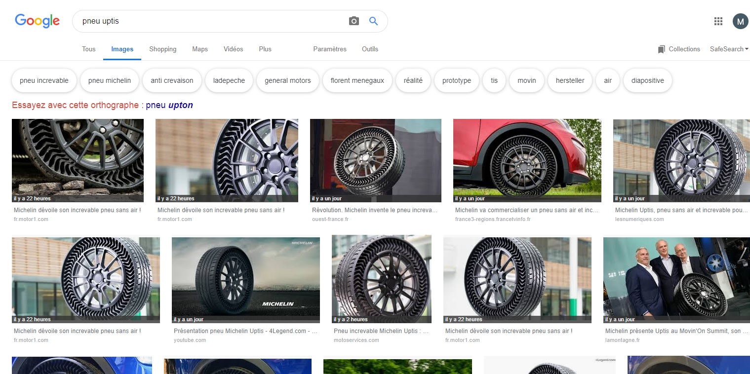Select the movin filter chip
The width and height of the screenshot is (750, 374).
pyautogui.click(x=527, y=80)
